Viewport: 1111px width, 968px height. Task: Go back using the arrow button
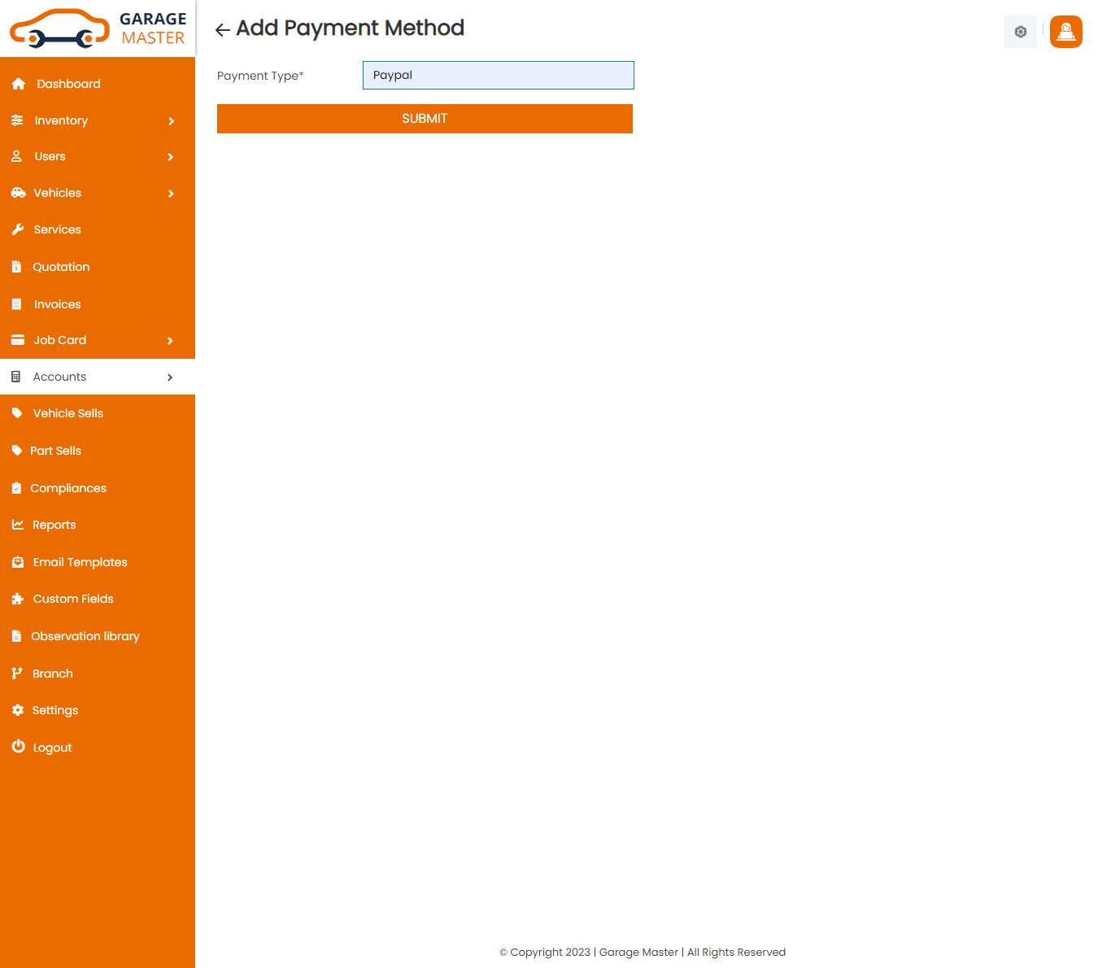[x=221, y=29]
